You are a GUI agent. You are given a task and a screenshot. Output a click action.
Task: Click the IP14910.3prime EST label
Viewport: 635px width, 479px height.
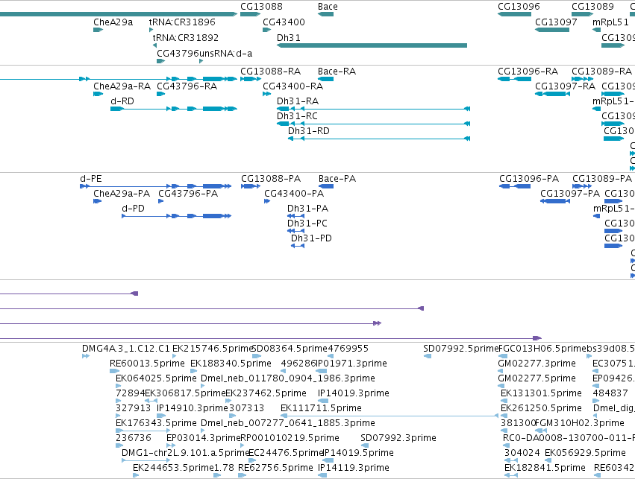point(193,409)
